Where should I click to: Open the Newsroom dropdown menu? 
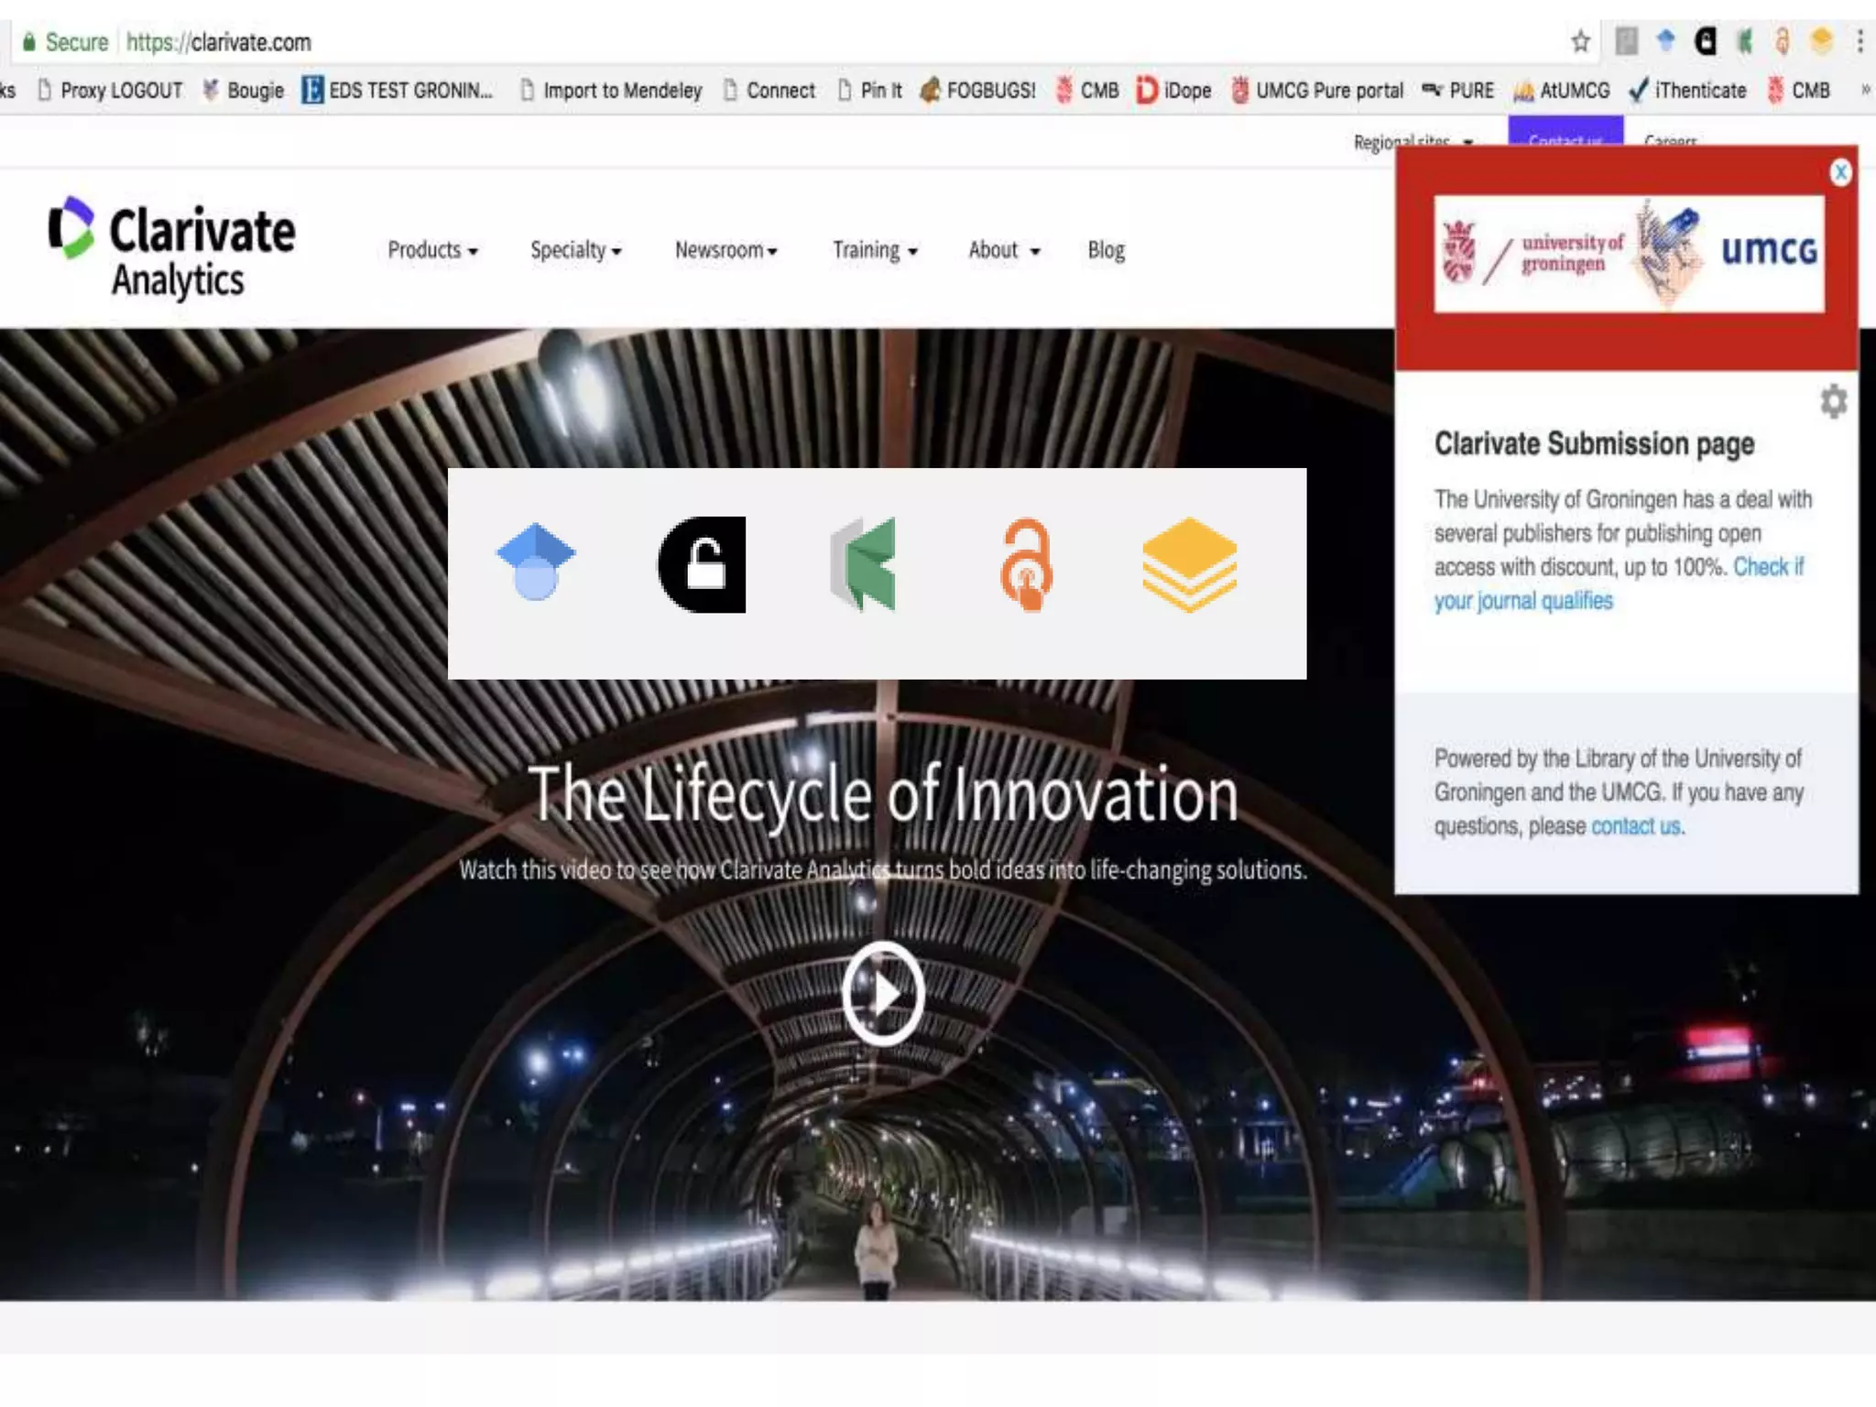point(725,250)
